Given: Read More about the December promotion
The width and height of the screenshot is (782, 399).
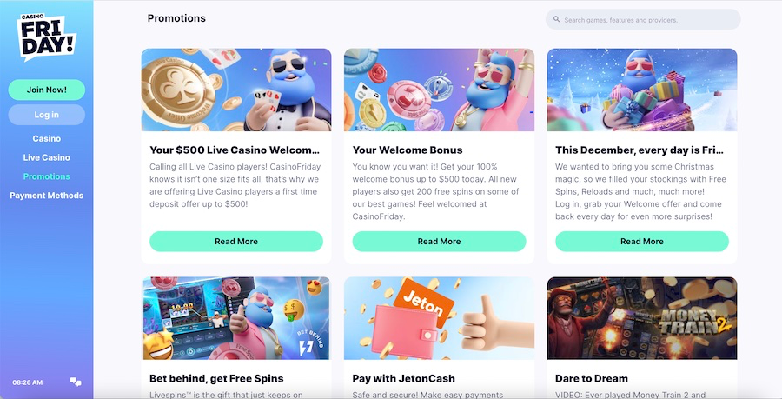Looking at the screenshot, I should click(642, 242).
